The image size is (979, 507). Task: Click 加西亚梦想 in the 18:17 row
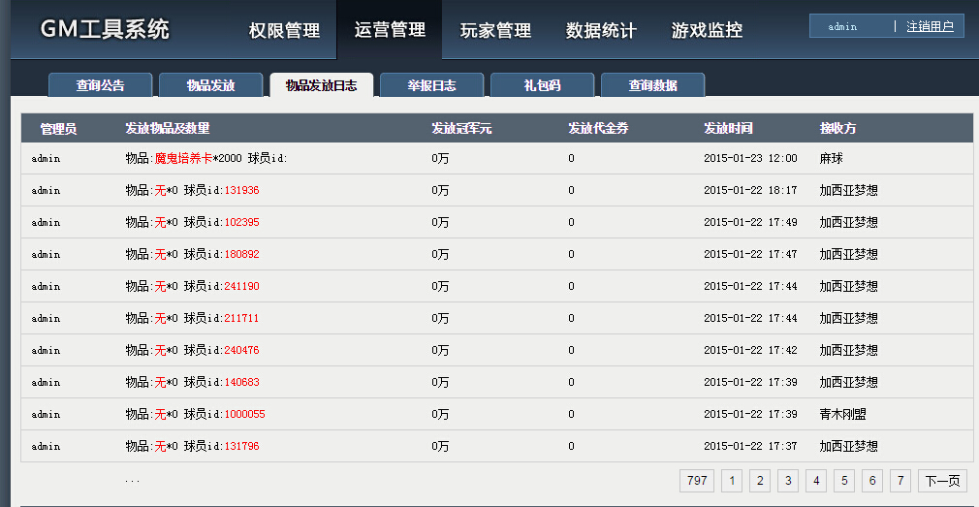coord(848,190)
